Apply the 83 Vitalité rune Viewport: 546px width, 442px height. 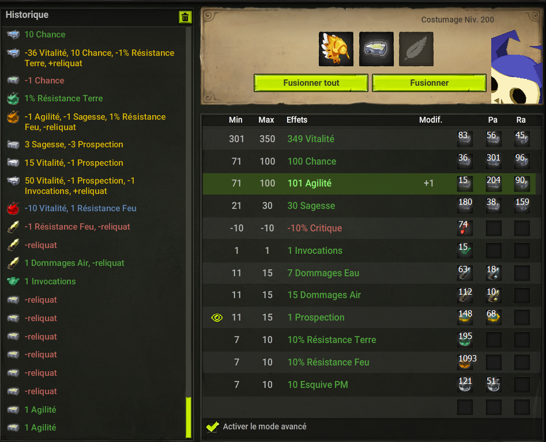(465, 138)
